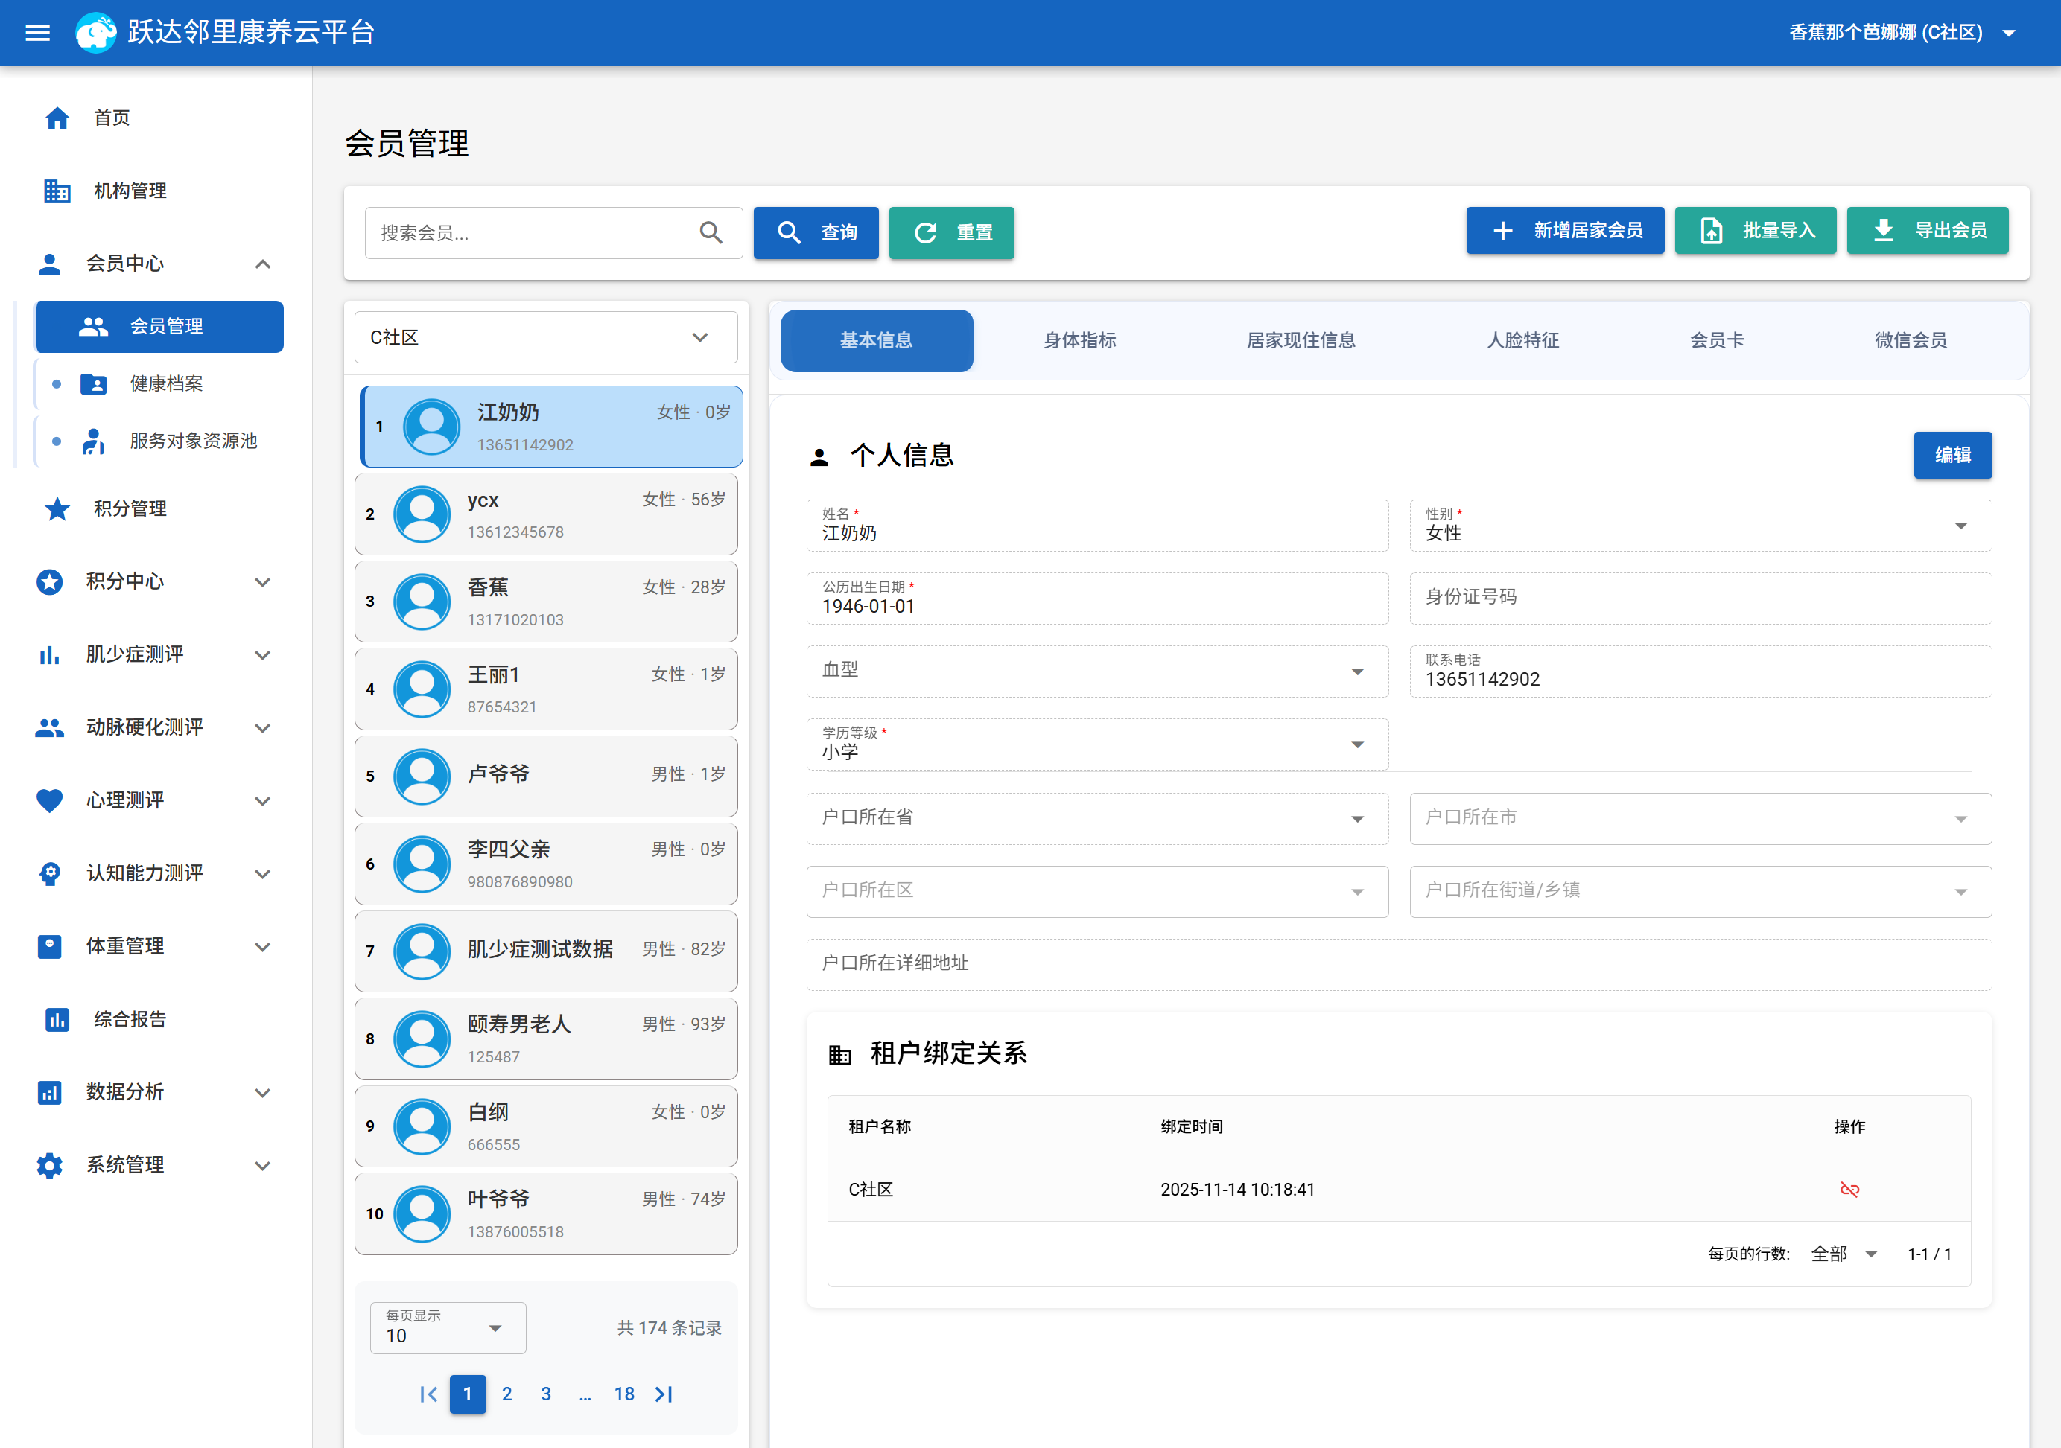Click the 租户绑定关系 building icon
2061x1448 pixels.
pyautogui.click(x=839, y=1054)
